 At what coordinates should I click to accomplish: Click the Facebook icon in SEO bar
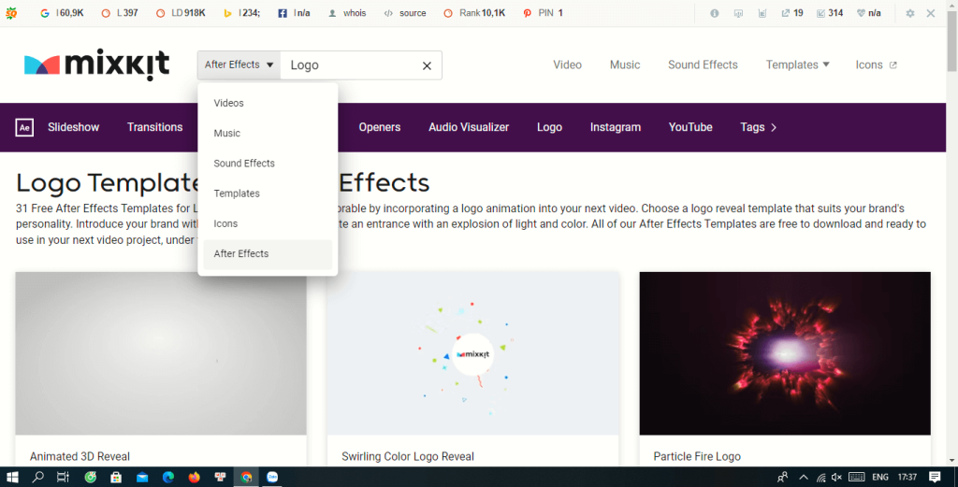[x=283, y=13]
